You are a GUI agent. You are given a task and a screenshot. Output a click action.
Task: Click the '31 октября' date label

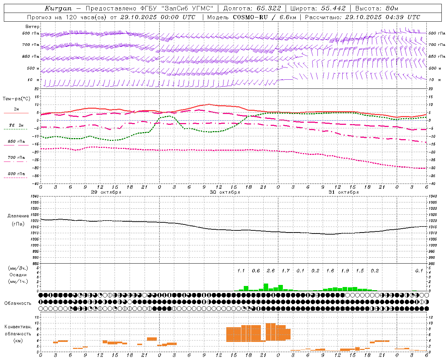pyautogui.click(x=344, y=192)
